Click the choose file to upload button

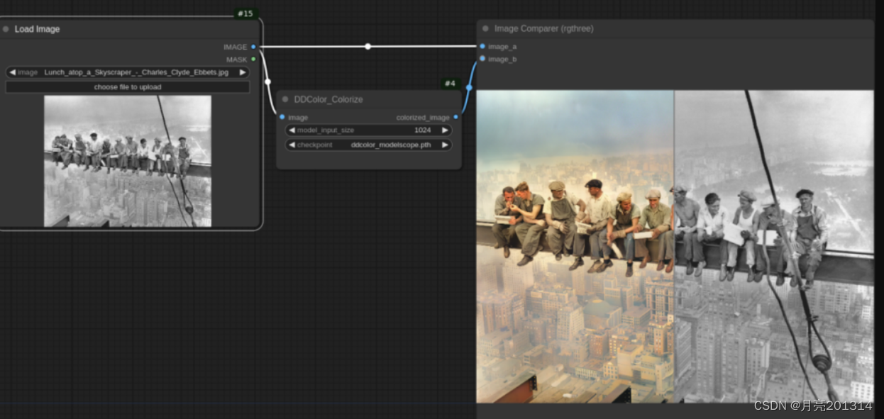point(128,87)
